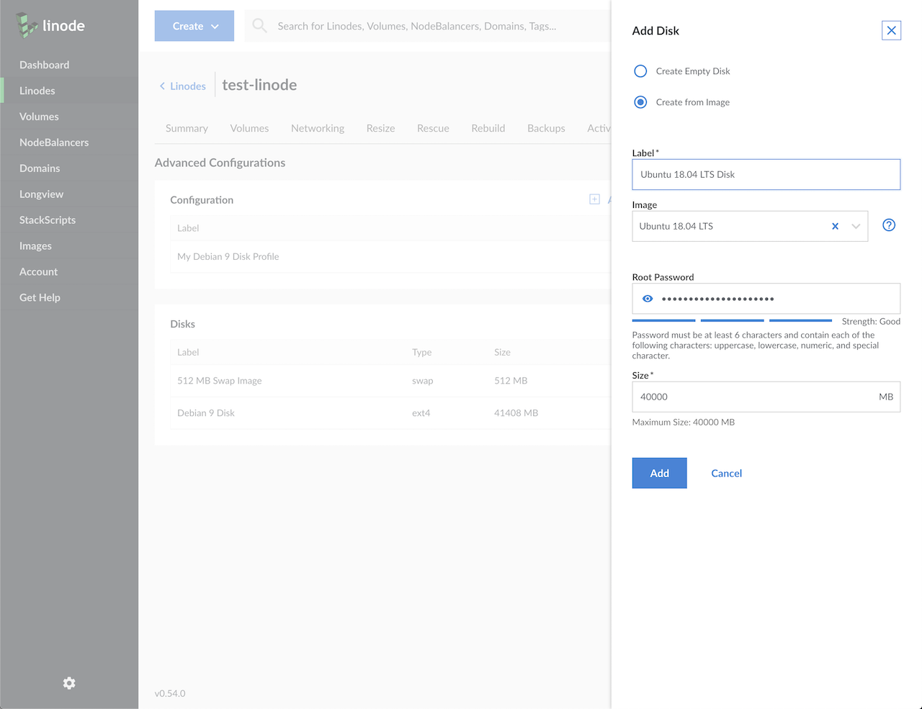Open the Ubuntu 18.04 LTS image selector

(x=728, y=226)
